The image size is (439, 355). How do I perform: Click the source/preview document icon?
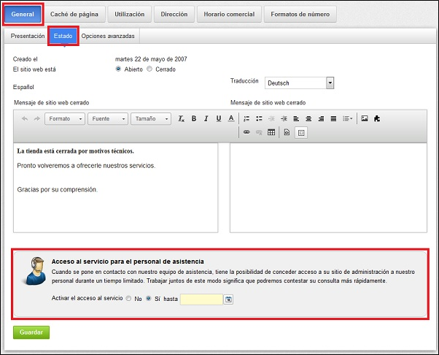pyautogui.click(x=287, y=132)
